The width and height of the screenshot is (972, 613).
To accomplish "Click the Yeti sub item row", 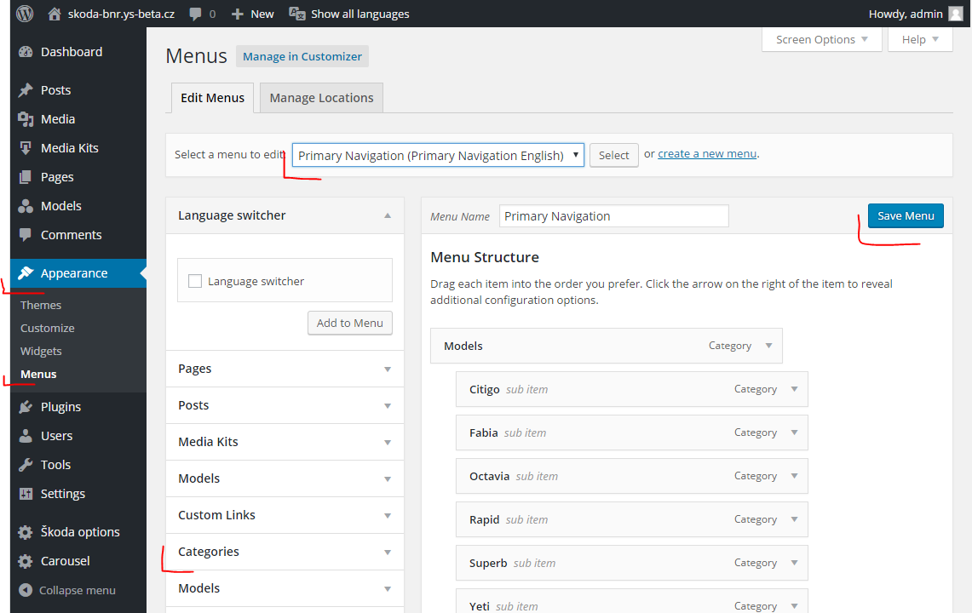I will point(632,600).
